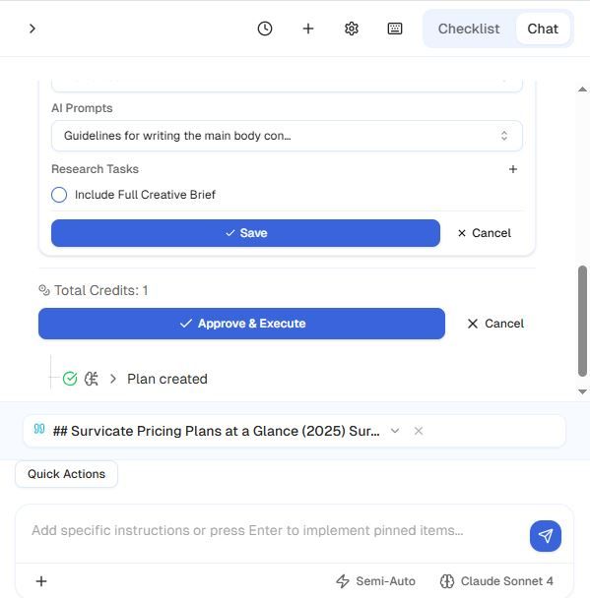590x598 pixels.
Task: Toggle the Semi-Auto mode selector
Action: click(375, 581)
